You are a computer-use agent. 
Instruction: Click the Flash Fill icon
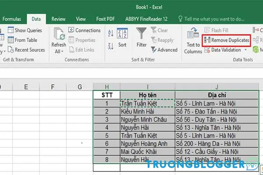pyautogui.click(x=207, y=30)
